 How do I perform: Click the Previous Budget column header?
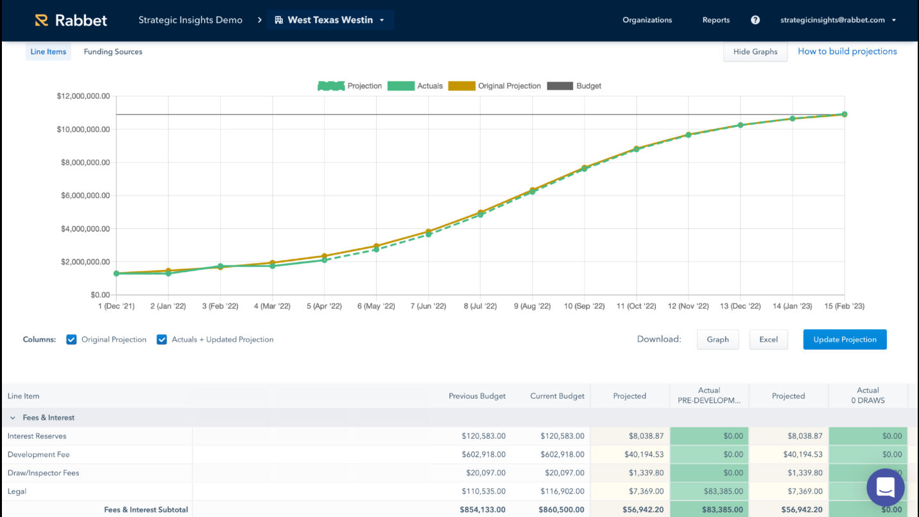pos(477,396)
